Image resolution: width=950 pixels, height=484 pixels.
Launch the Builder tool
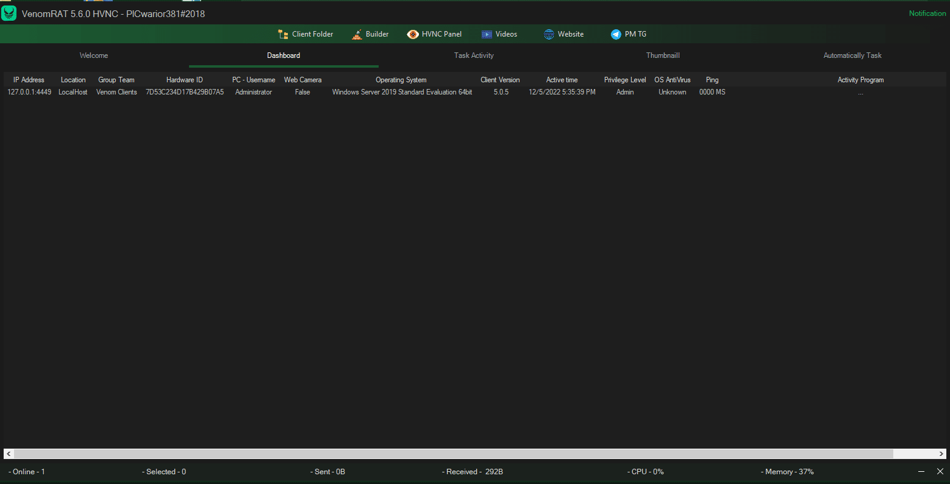370,34
